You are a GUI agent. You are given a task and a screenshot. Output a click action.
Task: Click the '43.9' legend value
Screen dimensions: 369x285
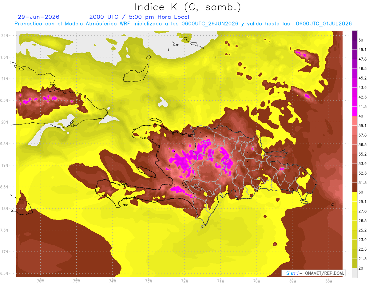363,88
